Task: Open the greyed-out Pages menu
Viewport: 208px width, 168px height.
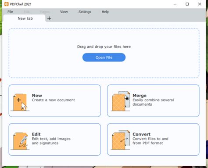Action: 45,12
